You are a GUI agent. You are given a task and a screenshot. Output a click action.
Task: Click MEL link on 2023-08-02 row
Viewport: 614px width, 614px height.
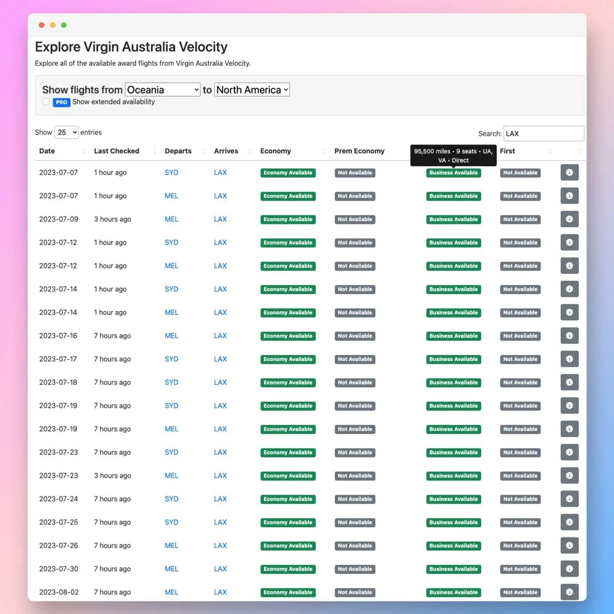(x=171, y=592)
